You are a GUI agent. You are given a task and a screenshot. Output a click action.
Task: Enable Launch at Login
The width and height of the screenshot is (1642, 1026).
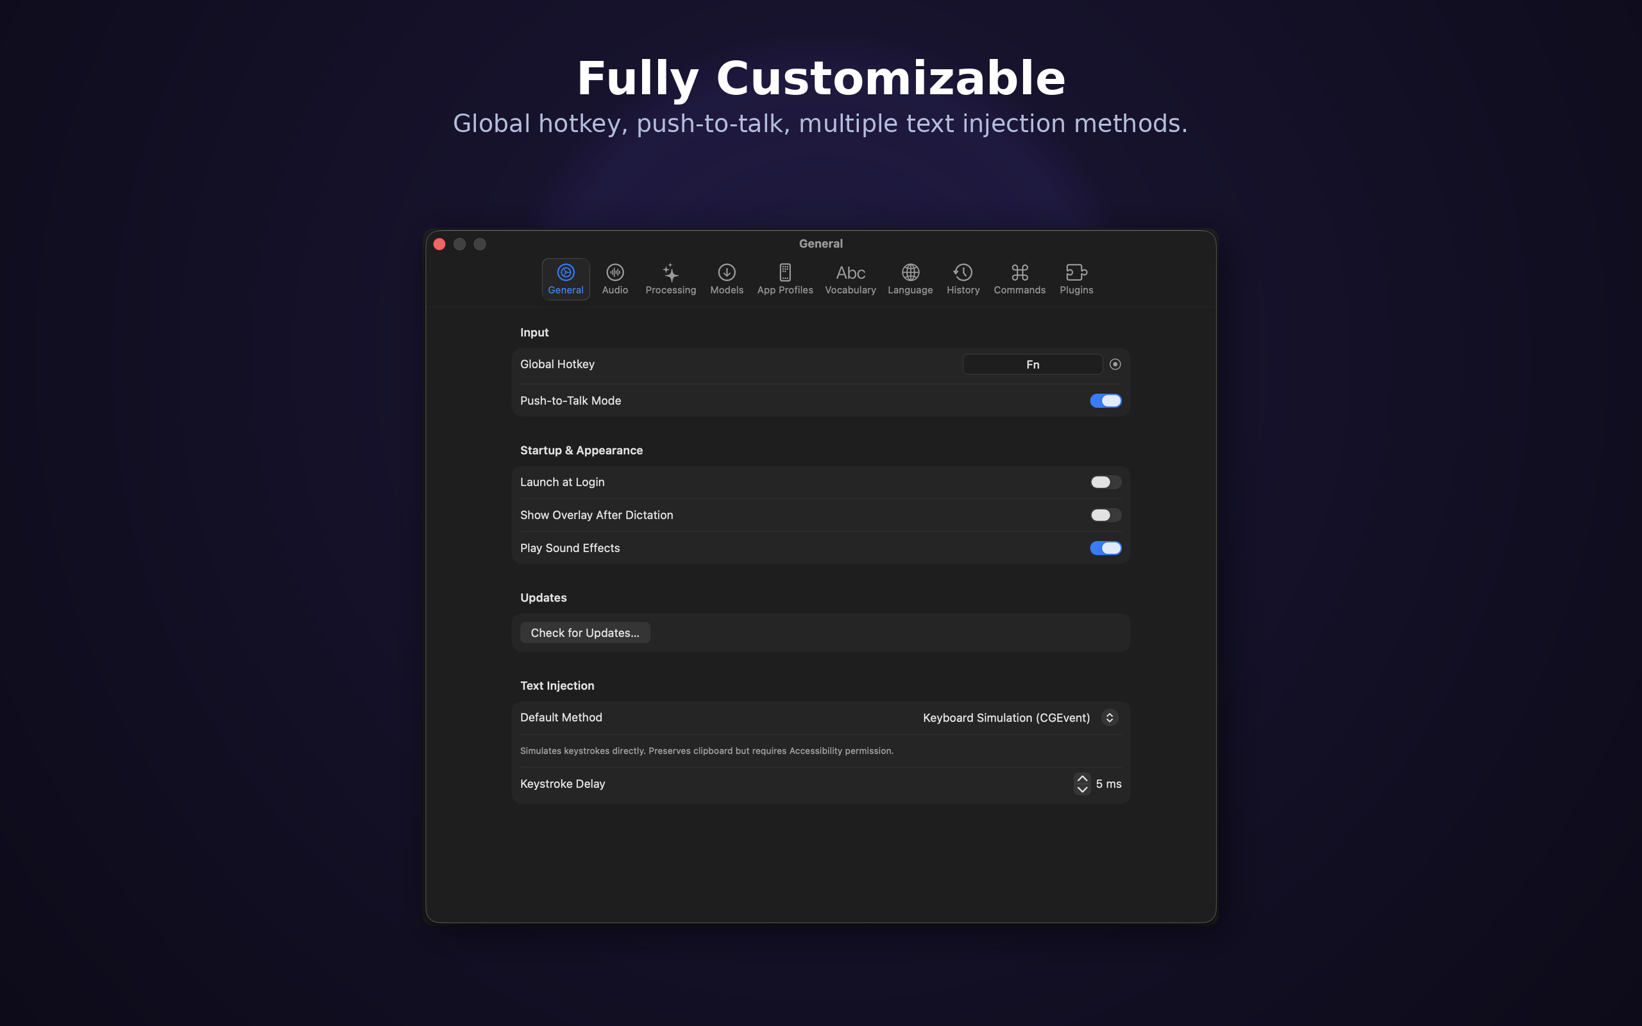click(1105, 482)
